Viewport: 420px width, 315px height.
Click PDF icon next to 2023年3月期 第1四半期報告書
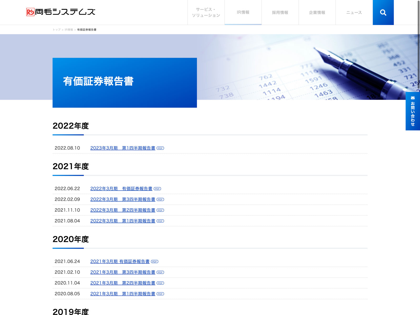tap(160, 148)
